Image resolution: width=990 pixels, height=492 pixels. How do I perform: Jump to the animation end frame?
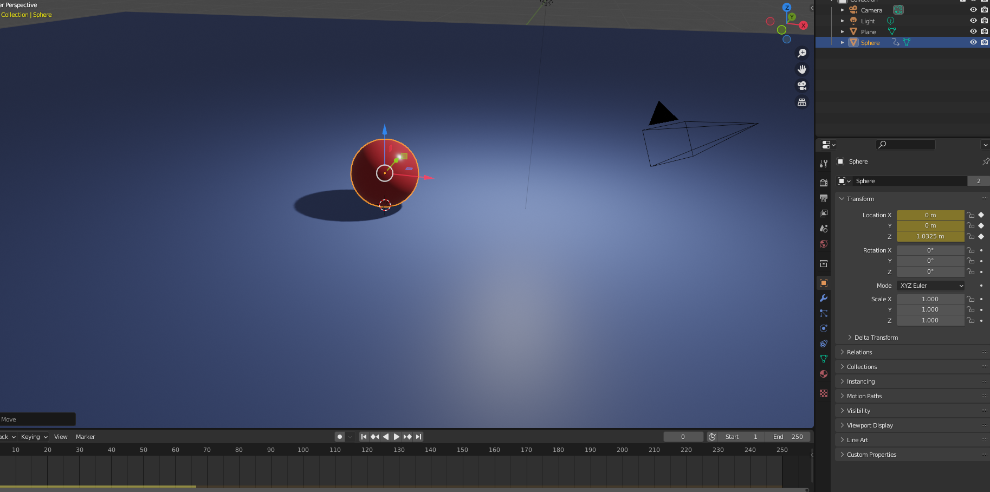tap(418, 437)
